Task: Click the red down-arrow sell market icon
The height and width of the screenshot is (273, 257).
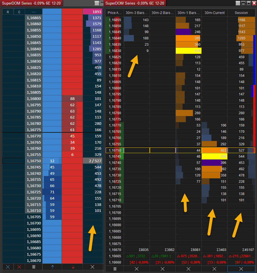Action: pos(73,267)
